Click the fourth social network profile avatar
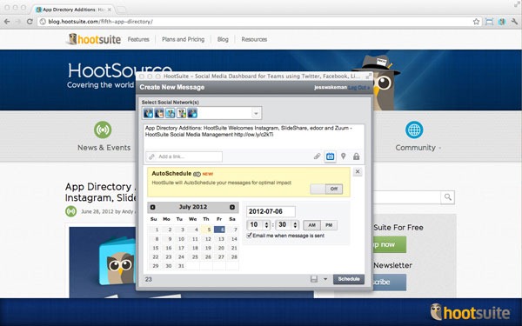Screen dimensions: 522x326 [x=181, y=113]
